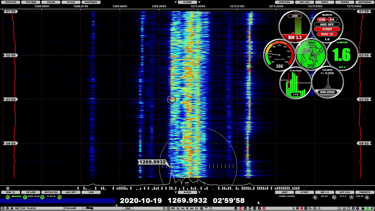Viewport: 375px width, 211px height.
Task: Open the TOPJUMP dropdown
Action: click(x=74, y=208)
